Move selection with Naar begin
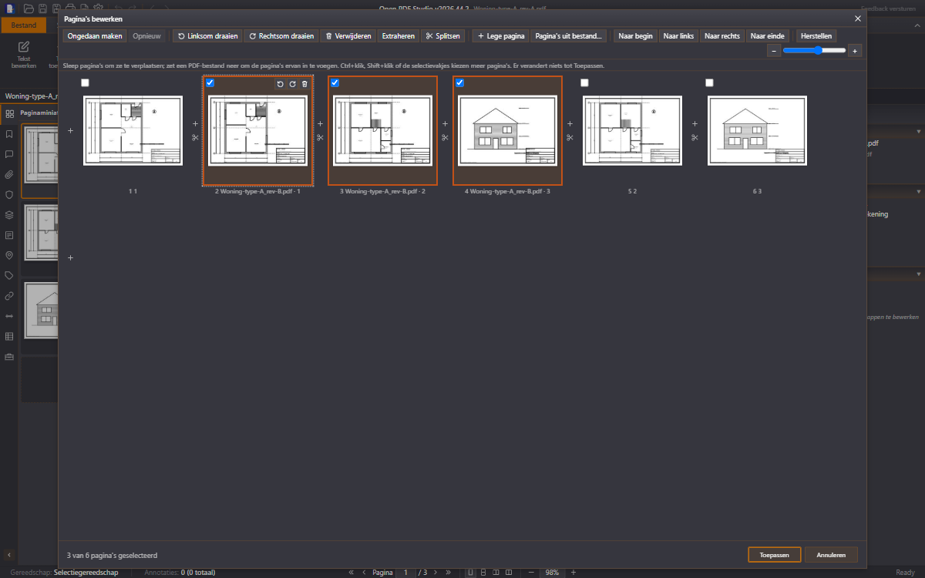 635,36
